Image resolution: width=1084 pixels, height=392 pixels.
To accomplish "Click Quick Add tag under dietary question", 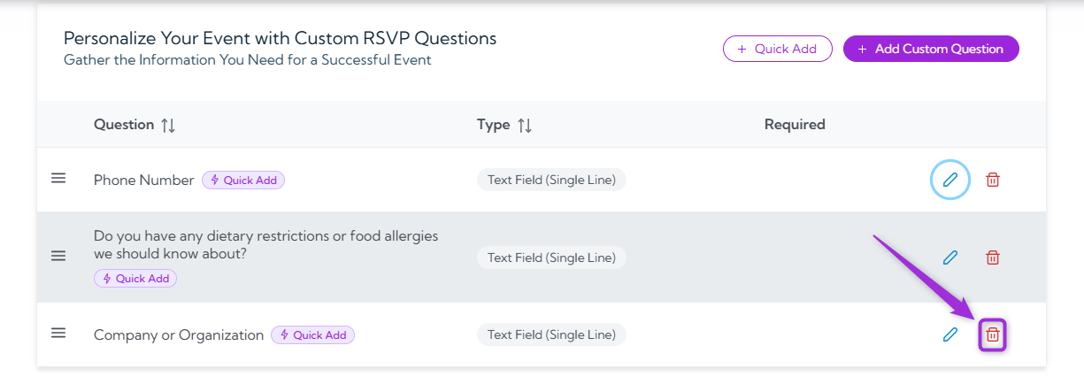I will tap(135, 278).
